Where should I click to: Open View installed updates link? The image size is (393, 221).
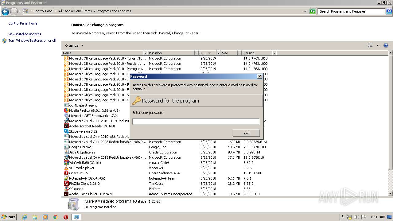point(25,34)
